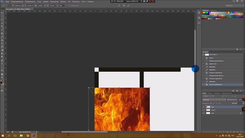This screenshot has width=245, height=138.
Task: Switch to warp mode icon
Action: [x=119, y=5]
